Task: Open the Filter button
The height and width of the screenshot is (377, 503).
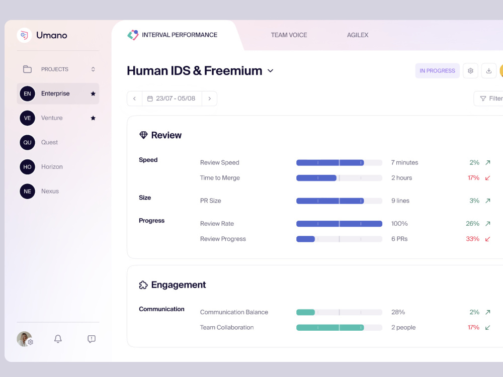Action: point(489,99)
